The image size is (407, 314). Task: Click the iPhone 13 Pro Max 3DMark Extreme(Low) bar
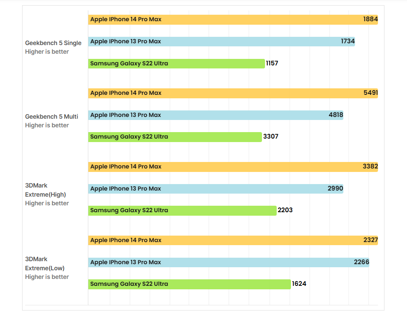point(229,262)
